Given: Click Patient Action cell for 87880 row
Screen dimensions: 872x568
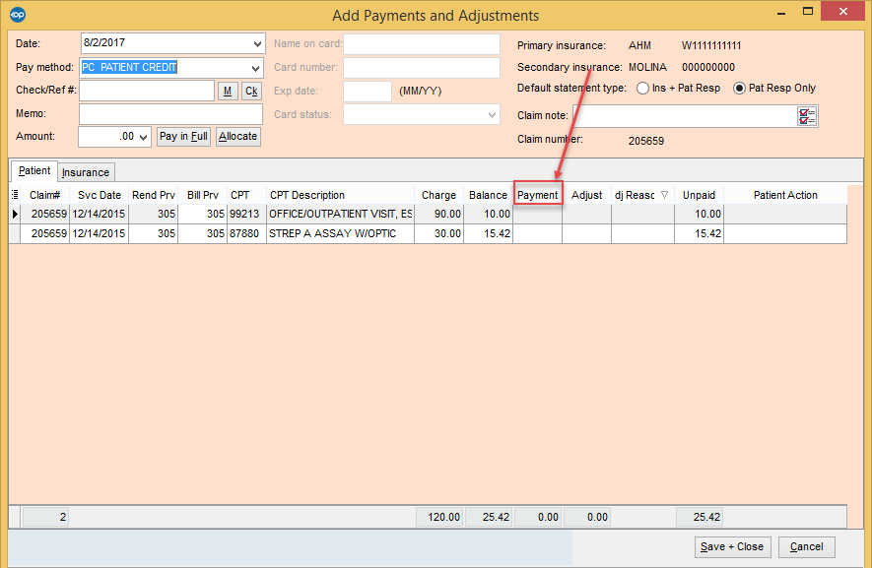Looking at the screenshot, I should click(785, 234).
